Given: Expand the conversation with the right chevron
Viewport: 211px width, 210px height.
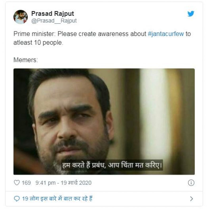Looking at the screenshot, I should pos(191,199).
